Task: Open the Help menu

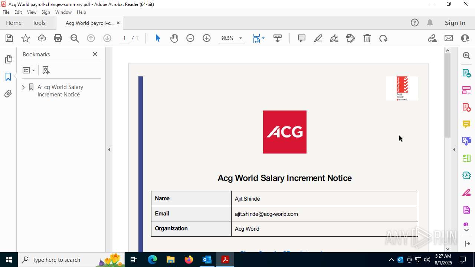Action: click(82, 12)
